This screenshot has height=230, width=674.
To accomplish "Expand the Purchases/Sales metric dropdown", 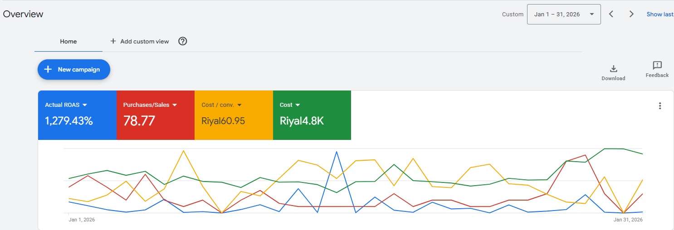I will [x=175, y=105].
